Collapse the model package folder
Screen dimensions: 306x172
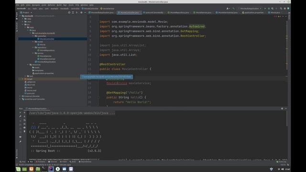click(33, 42)
